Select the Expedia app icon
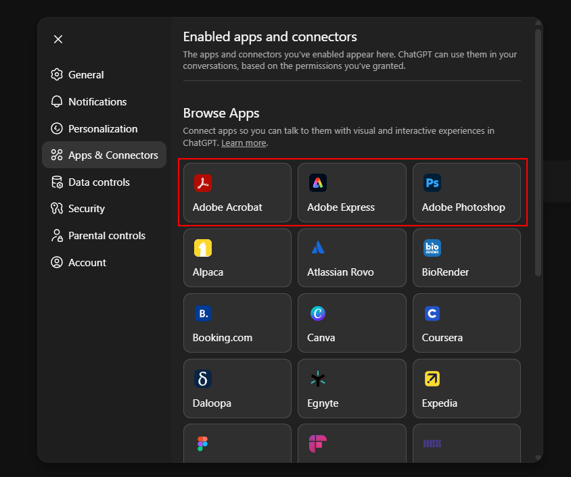This screenshot has width=571, height=477. (x=432, y=379)
